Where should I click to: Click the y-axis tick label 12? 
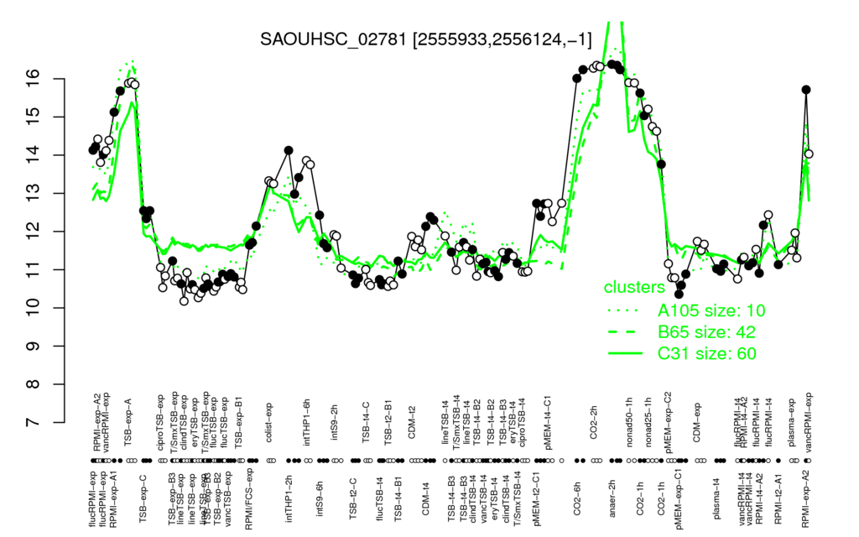(x=33, y=232)
